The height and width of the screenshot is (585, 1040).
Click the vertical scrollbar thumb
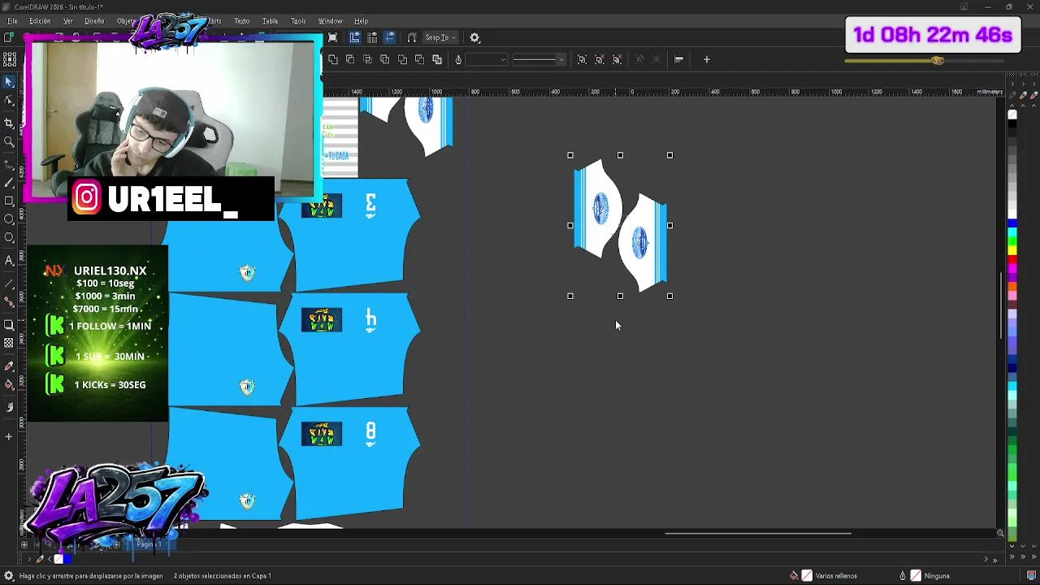(x=1001, y=306)
